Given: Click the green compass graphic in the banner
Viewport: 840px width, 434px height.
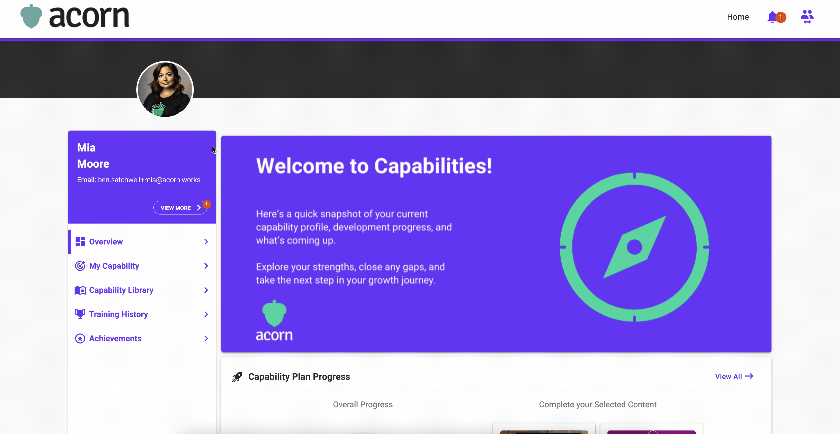Looking at the screenshot, I should 634,247.
